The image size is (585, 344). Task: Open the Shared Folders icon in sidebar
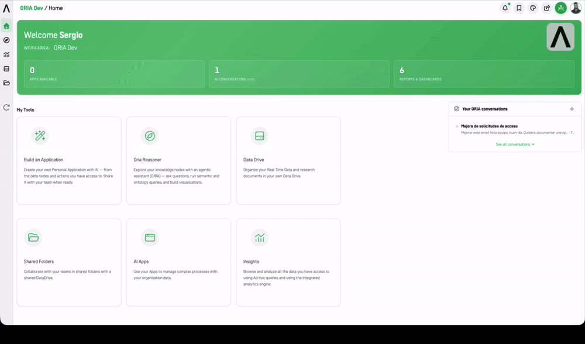pos(6,83)
